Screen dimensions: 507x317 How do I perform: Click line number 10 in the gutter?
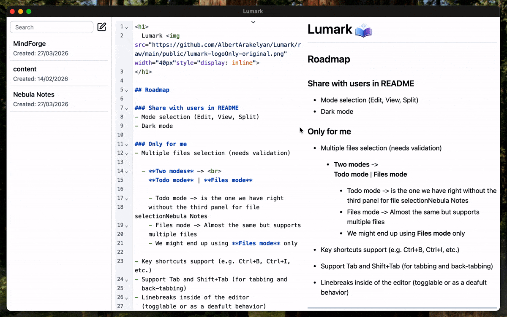point(120,135)
